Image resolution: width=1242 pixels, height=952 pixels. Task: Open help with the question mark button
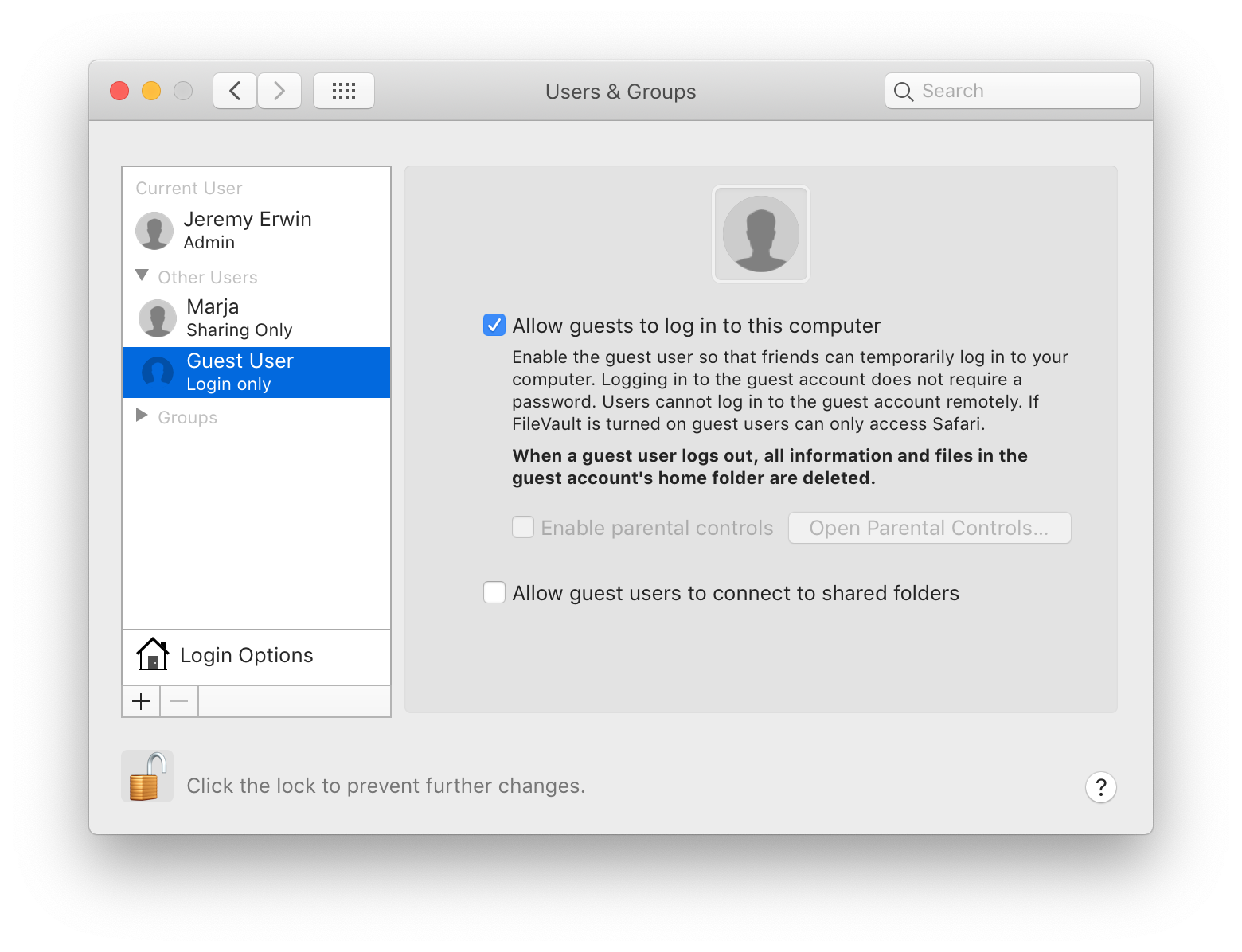pyautogui.click(x=1101, y=787)
